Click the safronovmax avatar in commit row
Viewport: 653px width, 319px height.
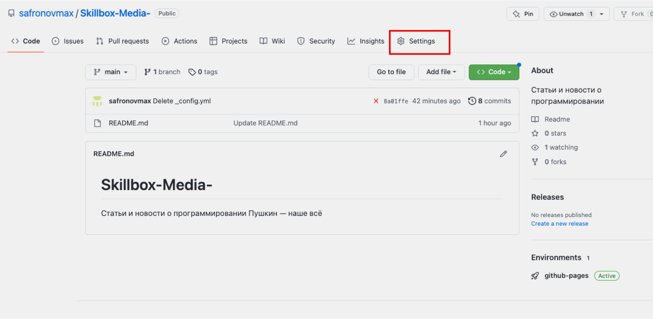98,101
